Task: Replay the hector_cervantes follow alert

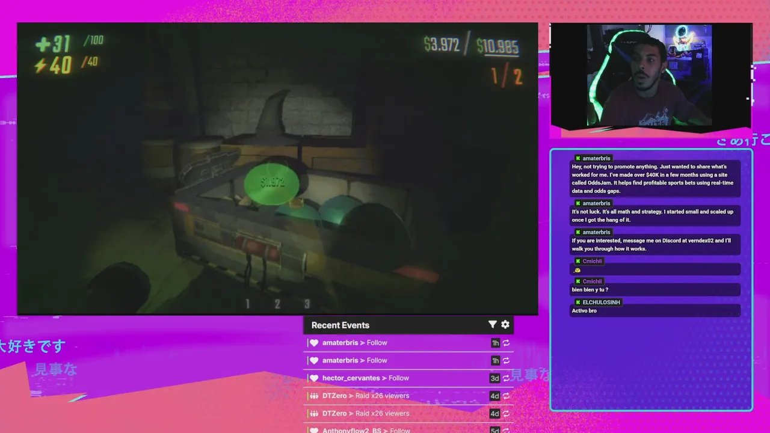Action: (507, 378)
